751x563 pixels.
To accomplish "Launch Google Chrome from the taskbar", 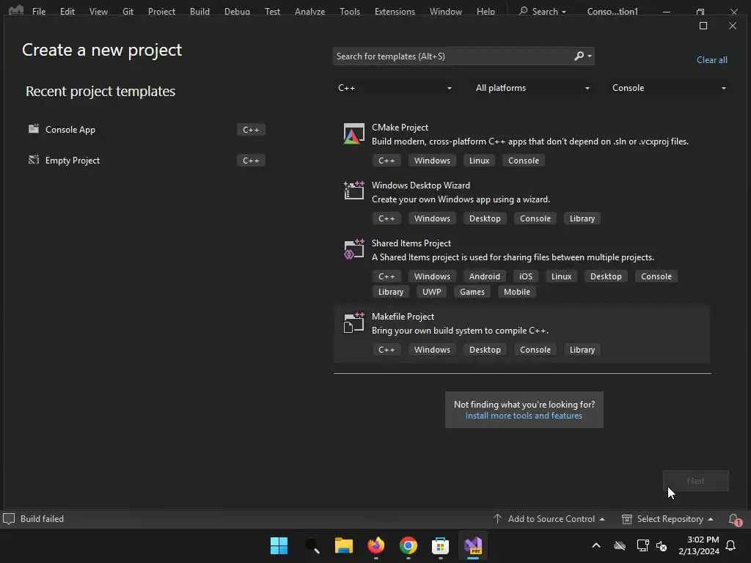I will [408, 545].
